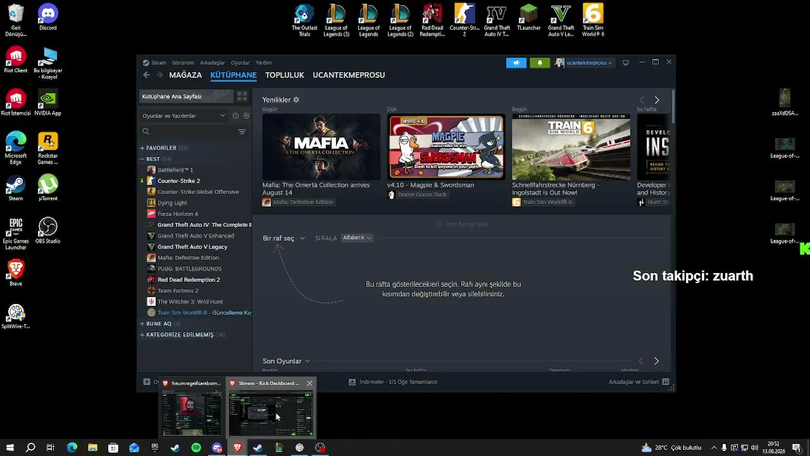Launch µTorrent desktop shortcut
The width and height of the screenshot is (810, 456).
[48, 188]
